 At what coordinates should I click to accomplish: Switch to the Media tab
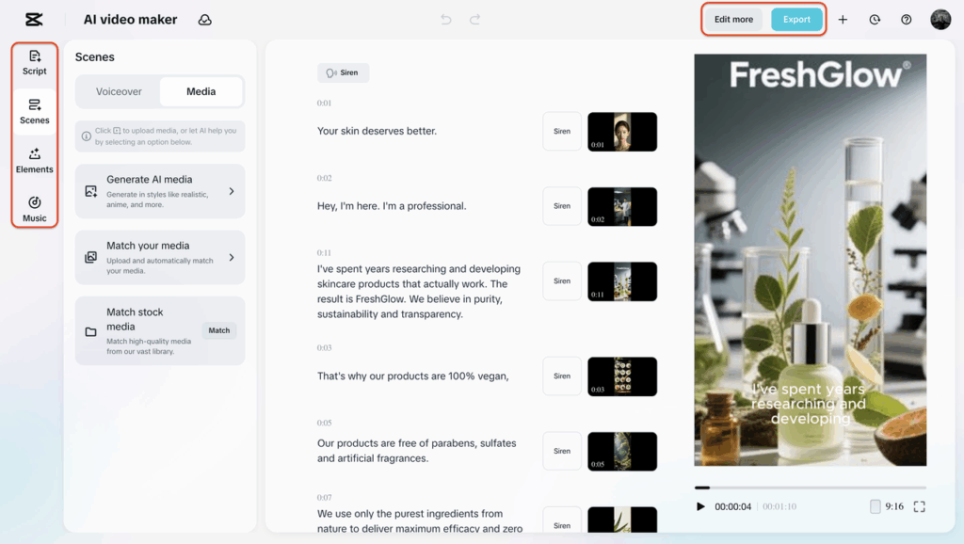(201, 91)
